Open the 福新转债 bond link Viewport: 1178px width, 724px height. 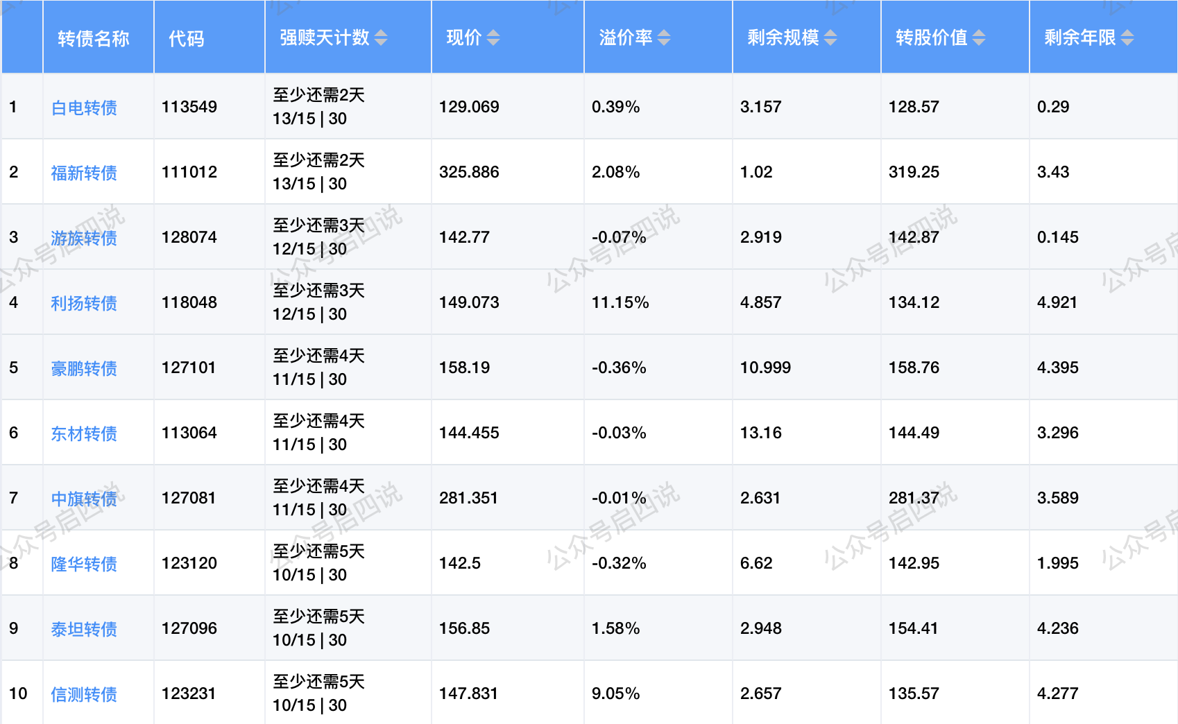(x=84, y=173)
